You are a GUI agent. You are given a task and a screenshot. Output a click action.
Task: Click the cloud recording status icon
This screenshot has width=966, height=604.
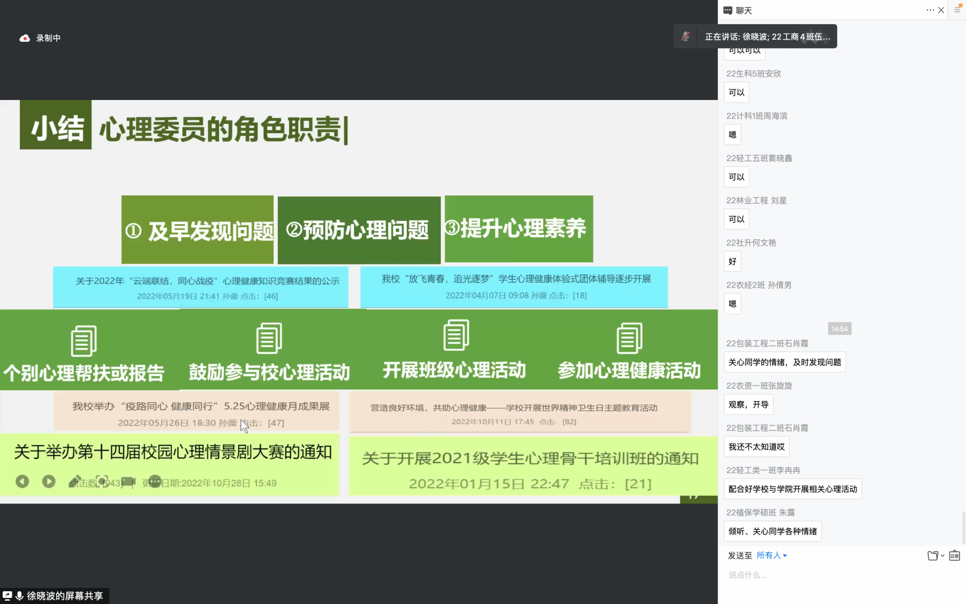[x=25, y=38]
